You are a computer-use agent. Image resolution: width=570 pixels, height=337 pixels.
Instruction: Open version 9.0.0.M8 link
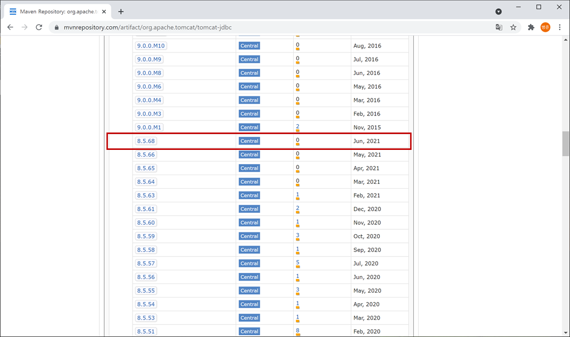[x=149, y=73]
